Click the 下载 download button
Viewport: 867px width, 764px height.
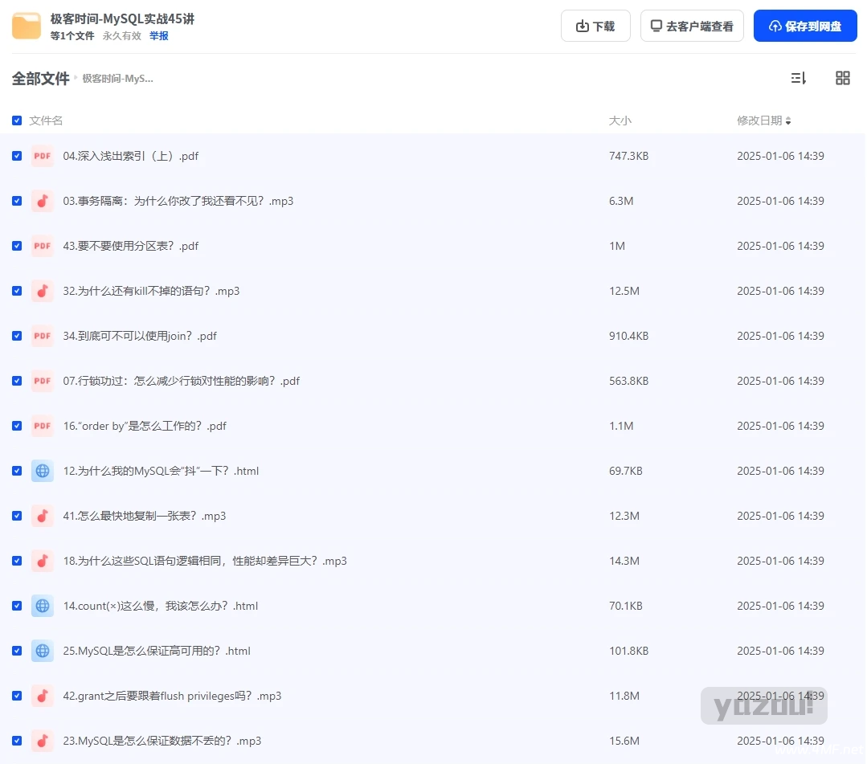click(x=595, y=26)
